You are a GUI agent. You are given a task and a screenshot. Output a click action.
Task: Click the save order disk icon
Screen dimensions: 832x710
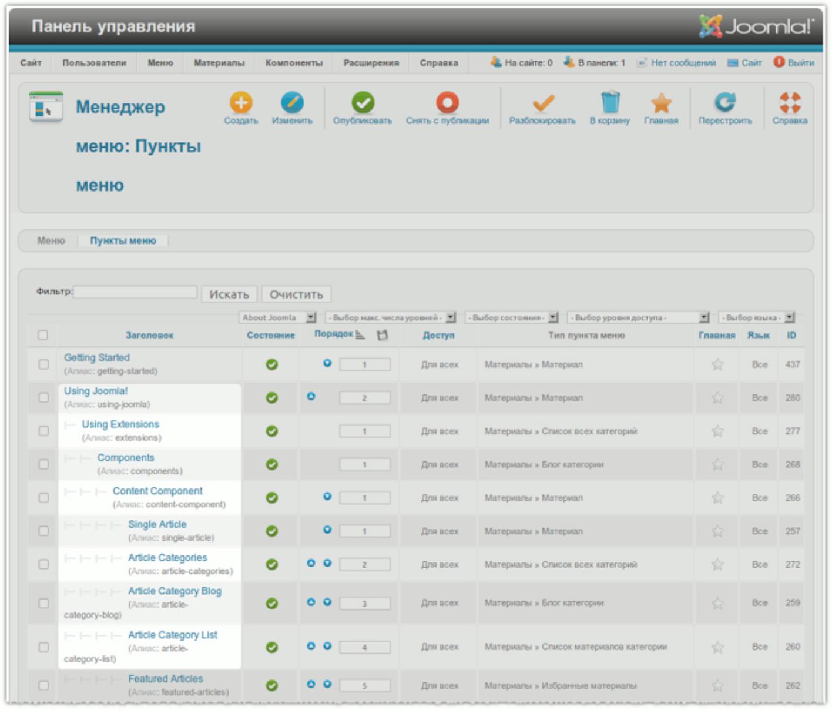(x=383, y=335)
